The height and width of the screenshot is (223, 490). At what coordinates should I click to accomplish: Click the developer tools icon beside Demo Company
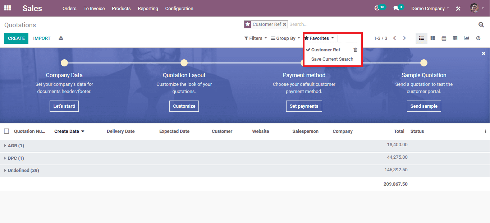point(458,8)
